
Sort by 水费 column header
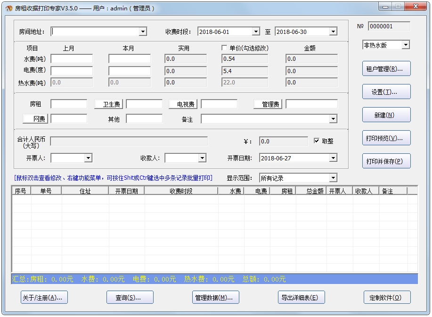[x=231, y=191]
